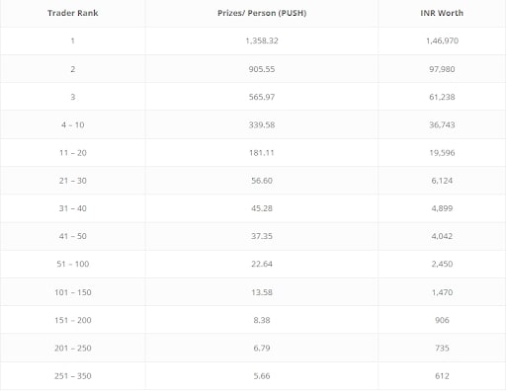Click the INR Worth column header
The height and width of the screenshot is (392, 506).
[x=442, y=13]
